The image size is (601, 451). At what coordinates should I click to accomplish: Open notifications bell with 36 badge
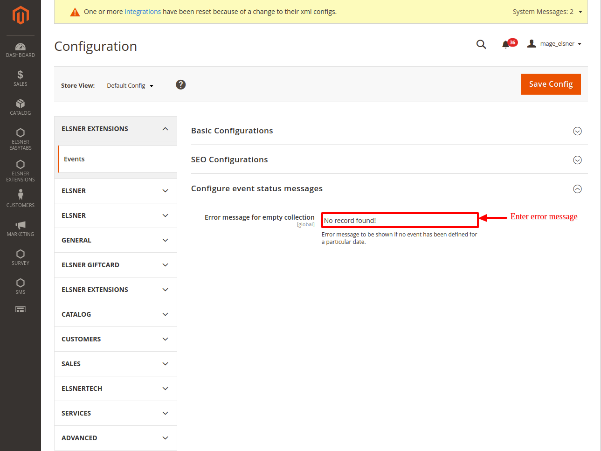pos(506,44)
